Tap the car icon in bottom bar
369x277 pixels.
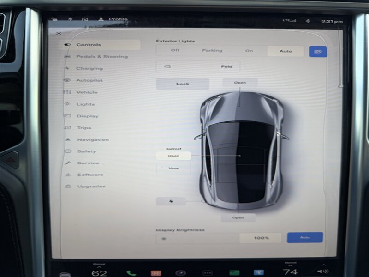[x=65, y=273]
